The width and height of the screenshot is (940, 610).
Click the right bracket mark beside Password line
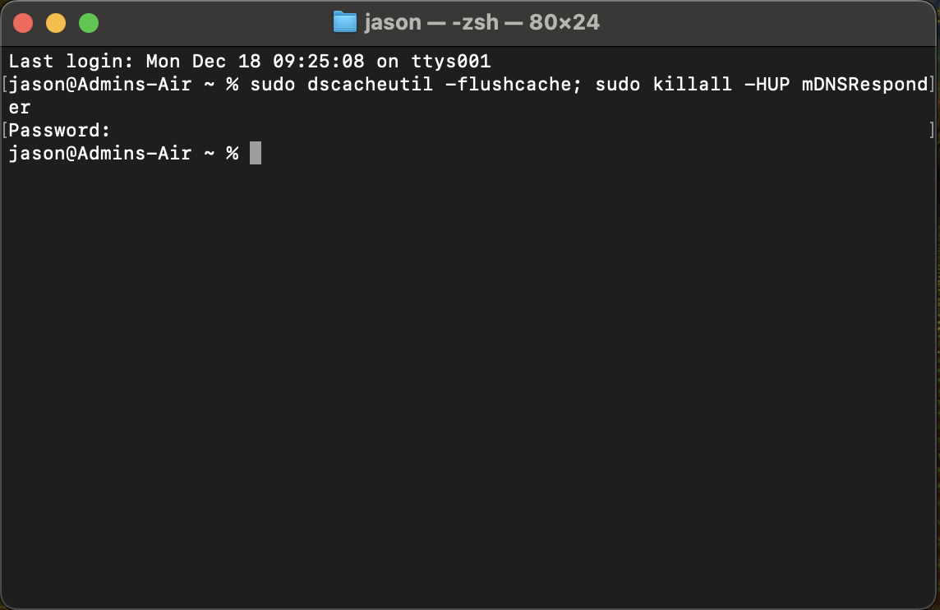coord(932,130)
